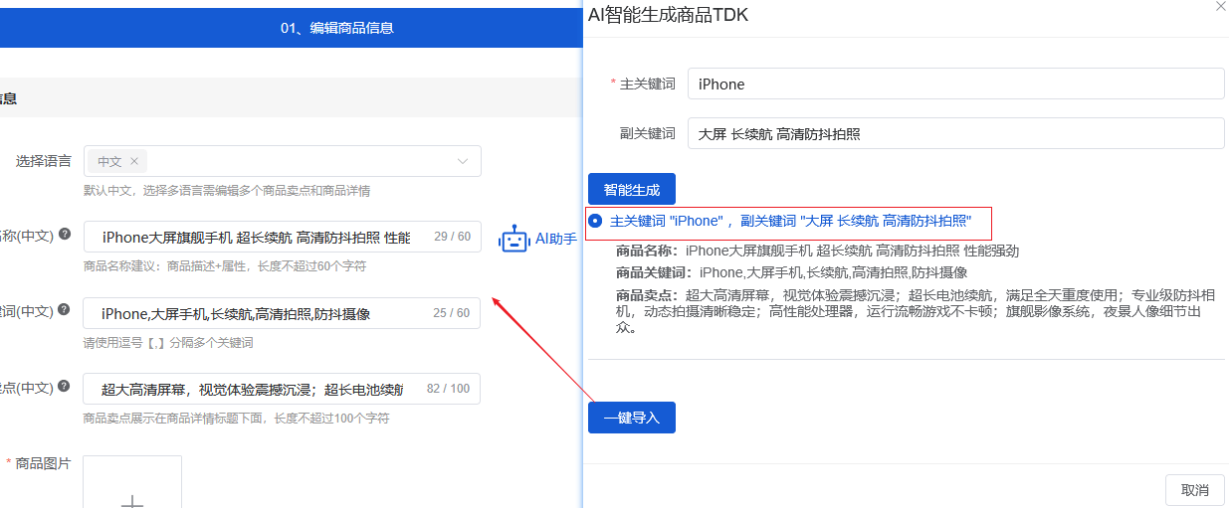Click hint text 商品名称建议：商品描述+属性
1229x508 pixels.
click(x=225, y=266)
